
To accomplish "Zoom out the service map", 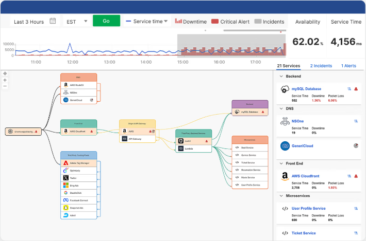I will click(x=5, y=86).
